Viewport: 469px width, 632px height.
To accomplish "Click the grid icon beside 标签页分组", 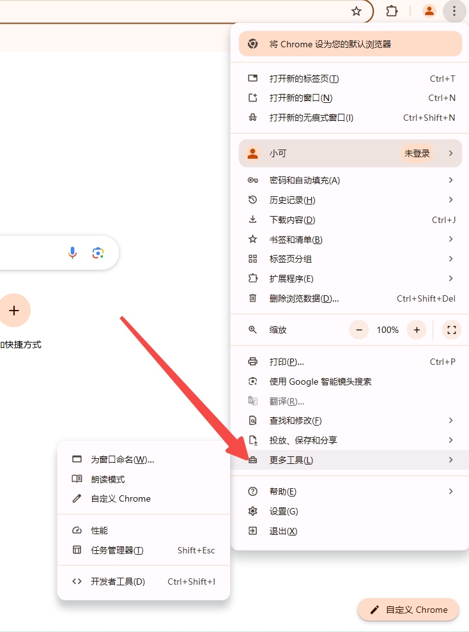I will tap(252, 259).
